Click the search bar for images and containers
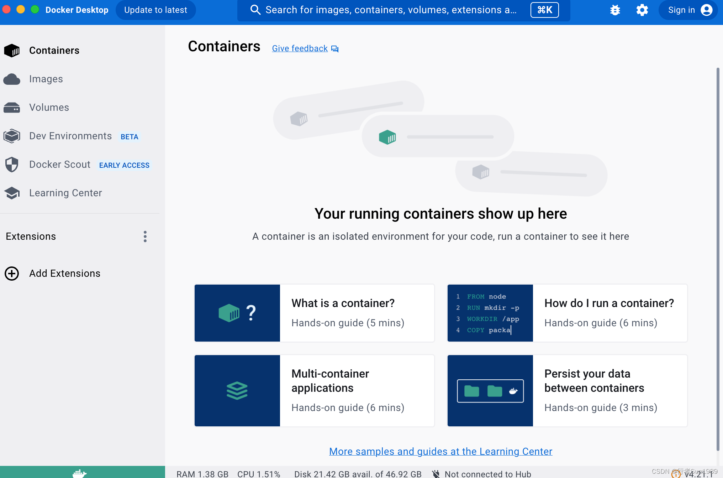The image size is (723, 478). pos(391,10)
